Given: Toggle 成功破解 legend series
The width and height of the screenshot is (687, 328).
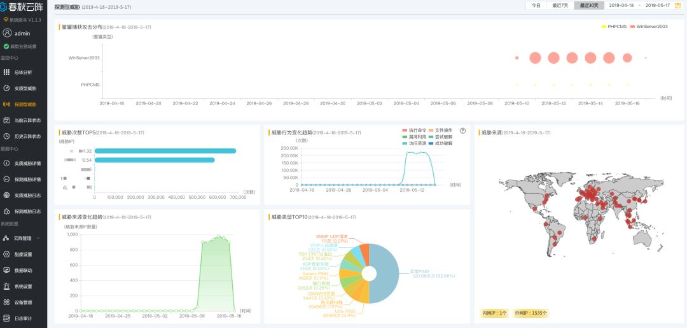Looking at the screenshot, I should [440, 143].
